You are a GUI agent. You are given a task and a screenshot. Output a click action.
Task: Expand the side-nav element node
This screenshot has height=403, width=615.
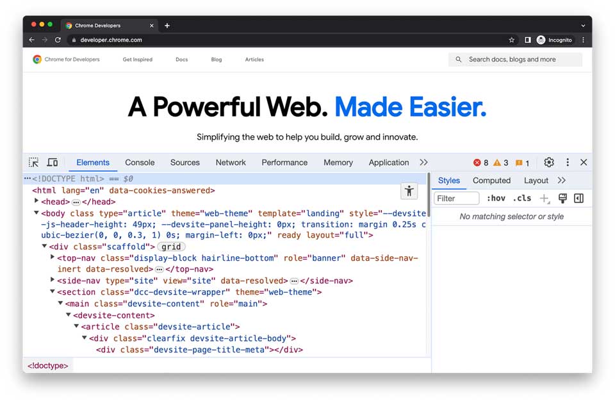coord(53,280)
